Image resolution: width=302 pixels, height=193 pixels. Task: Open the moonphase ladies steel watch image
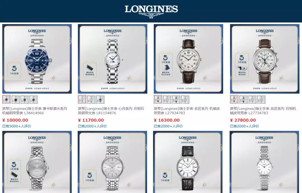[112, 59]
